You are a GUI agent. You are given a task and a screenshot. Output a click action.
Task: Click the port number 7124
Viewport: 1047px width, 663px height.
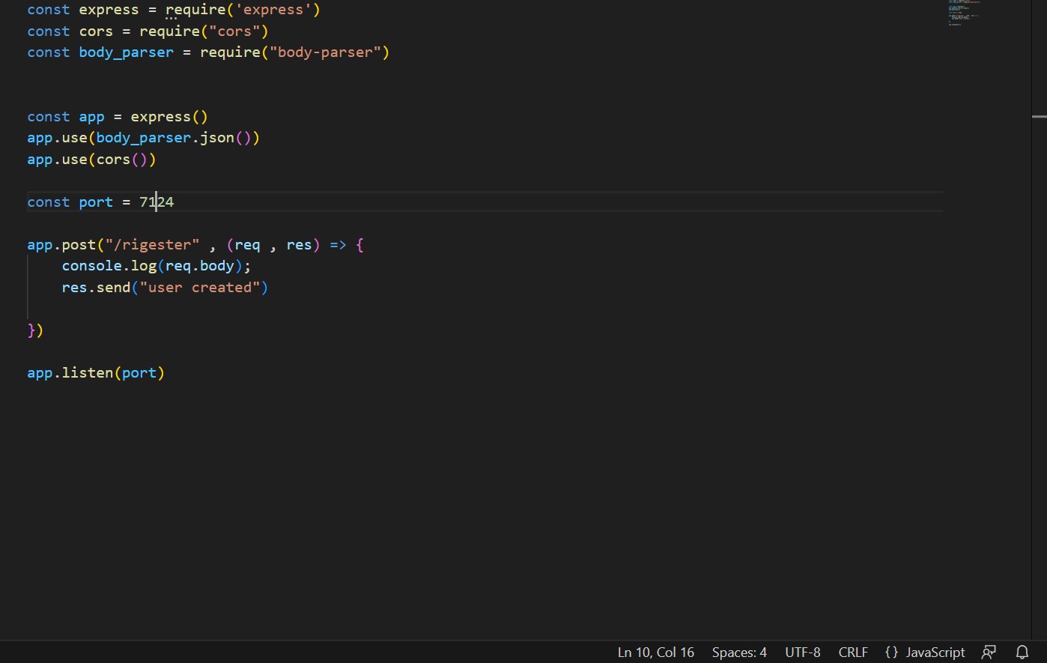[157, 202]
